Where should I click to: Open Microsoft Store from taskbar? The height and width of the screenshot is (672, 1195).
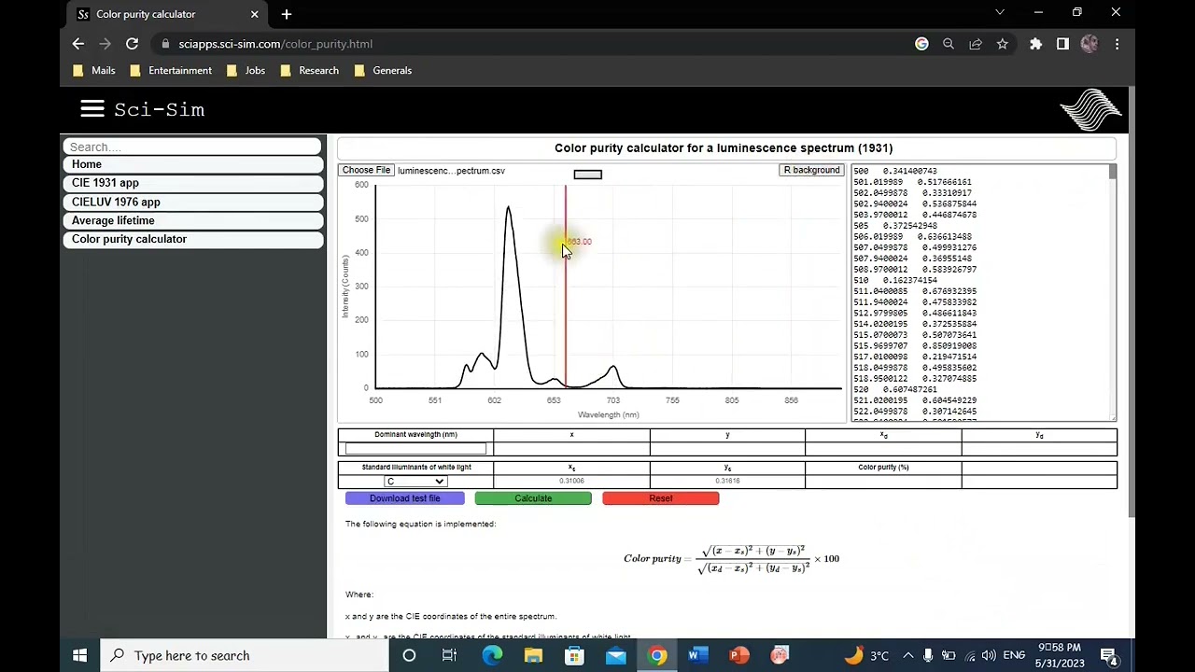574,655
